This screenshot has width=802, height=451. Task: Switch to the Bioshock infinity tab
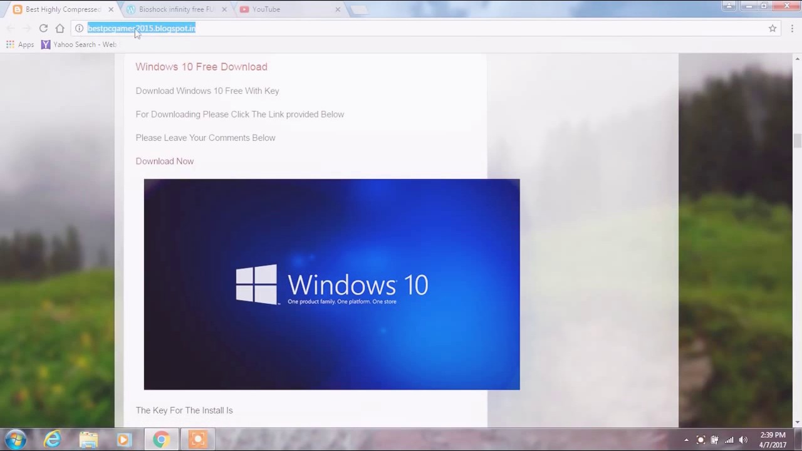click(x=175, y=9)
